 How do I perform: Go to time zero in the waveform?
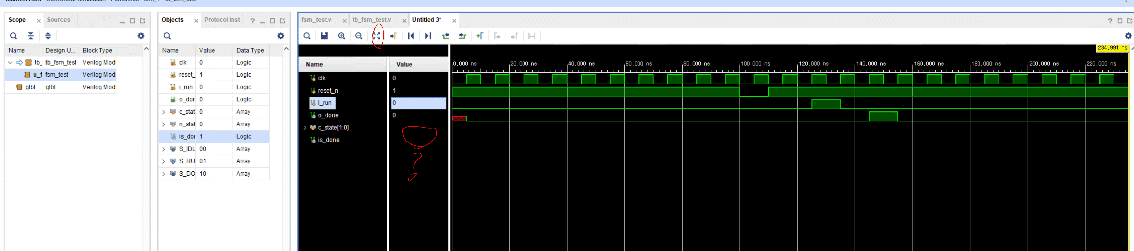[411, 36]
